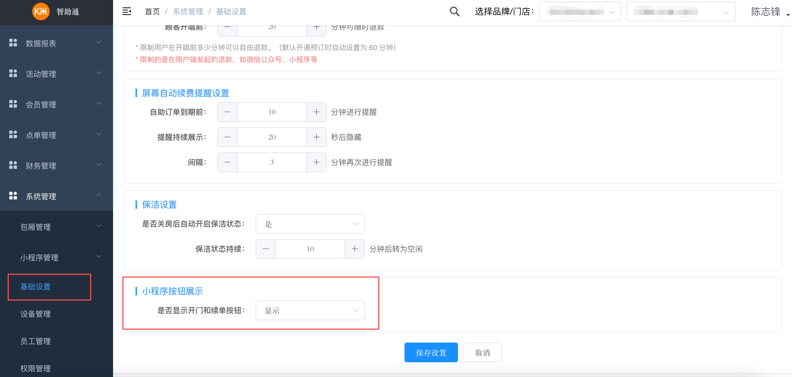Click the 智助通 logo
792x377 pixels.
tap(56, 12)
